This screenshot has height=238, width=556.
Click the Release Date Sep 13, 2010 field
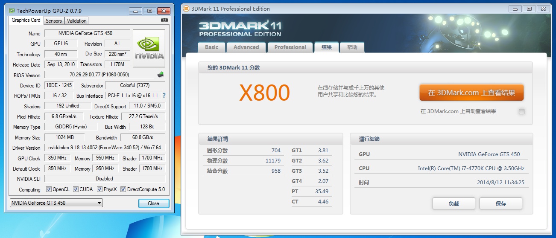coord(61,64)
